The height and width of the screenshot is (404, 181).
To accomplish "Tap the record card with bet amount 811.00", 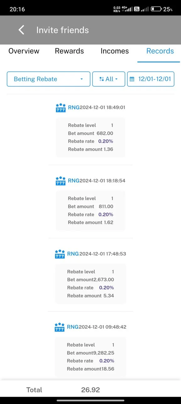I will 90,211.
